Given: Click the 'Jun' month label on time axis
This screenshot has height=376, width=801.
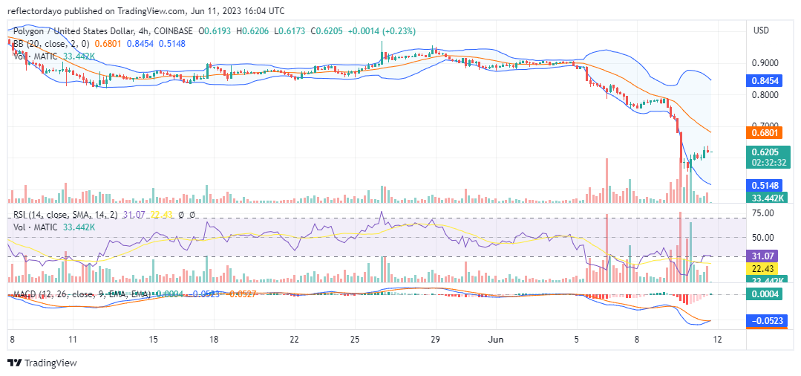Looking at the screenshot, I should (496, 340).
